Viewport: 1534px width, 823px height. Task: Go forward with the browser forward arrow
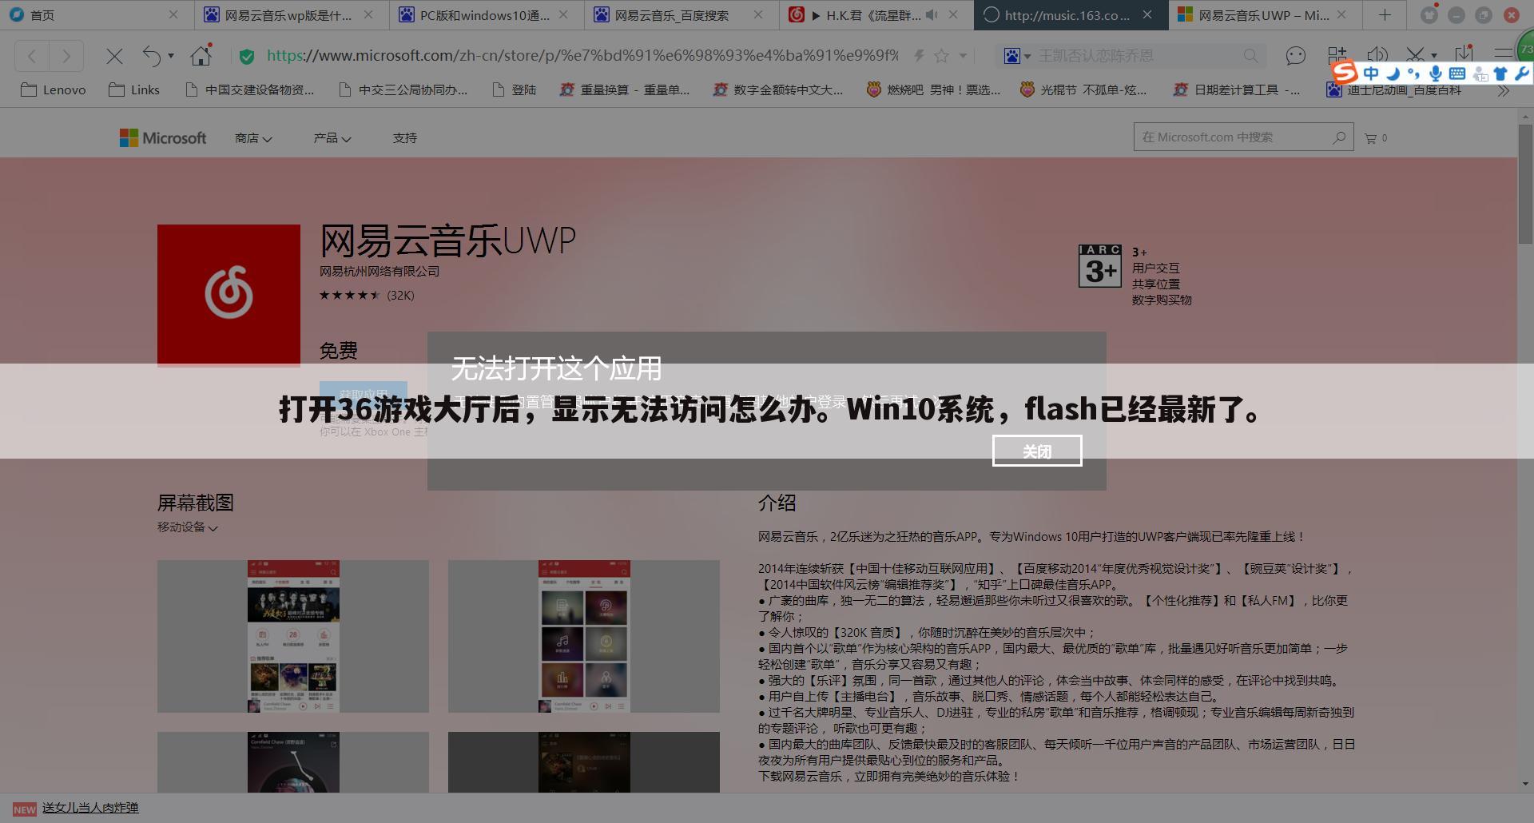(x=66, y=56)
